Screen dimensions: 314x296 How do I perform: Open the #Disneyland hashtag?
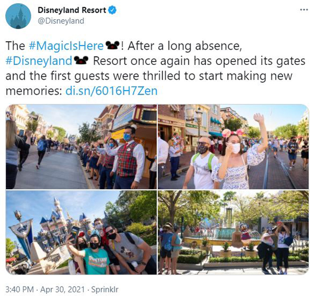pos(39,61)
